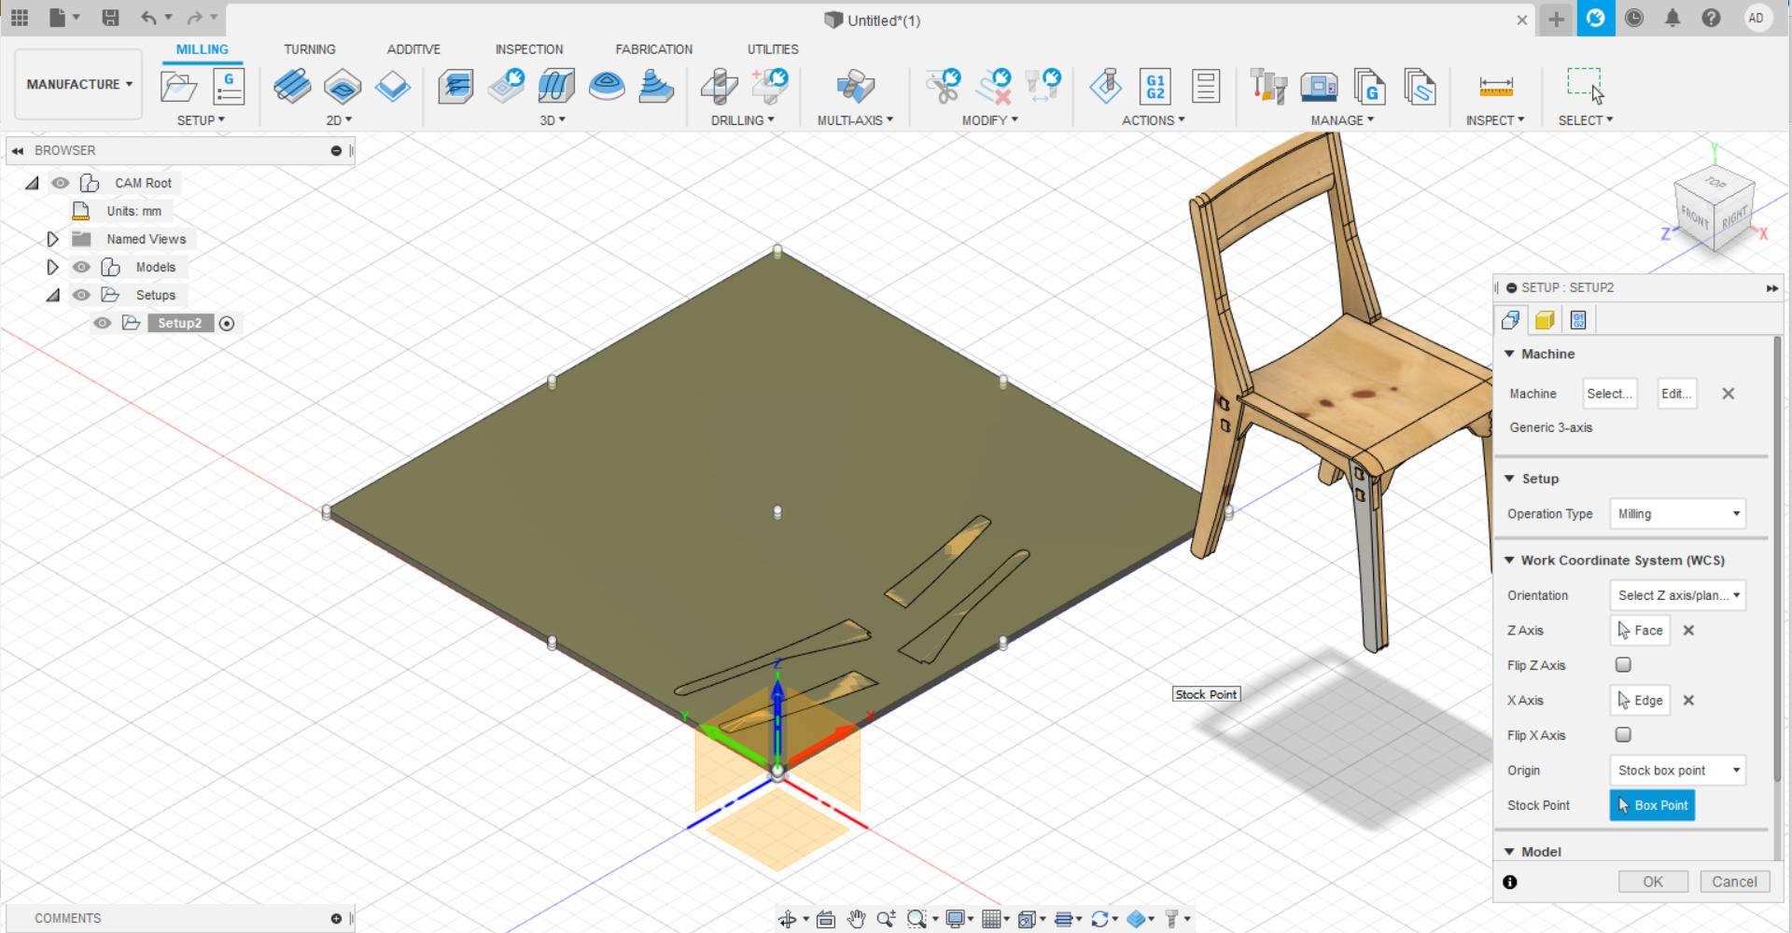Switch to the UTILITIES tab

pyautogui.click(x=773, y=49)
